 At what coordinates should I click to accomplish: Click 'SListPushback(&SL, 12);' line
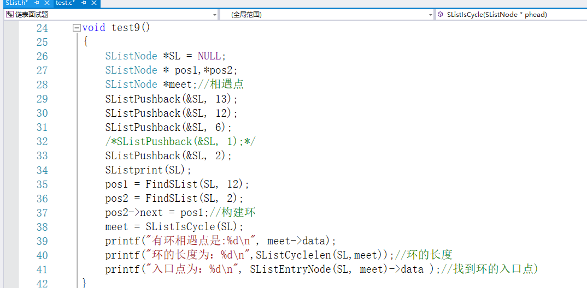pos(172,113)
